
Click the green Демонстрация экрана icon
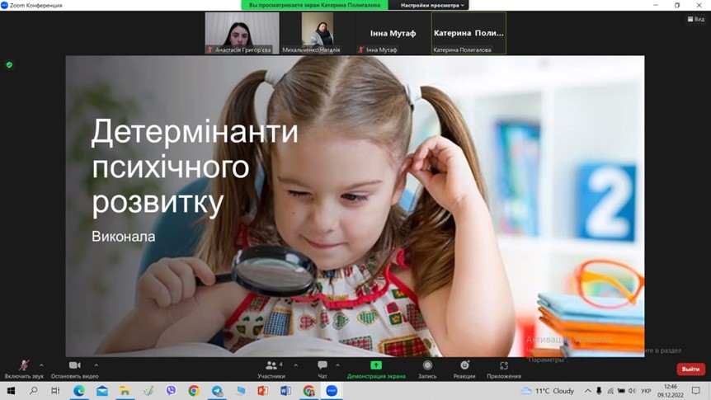pyautogui.click(x=376, y=365)
